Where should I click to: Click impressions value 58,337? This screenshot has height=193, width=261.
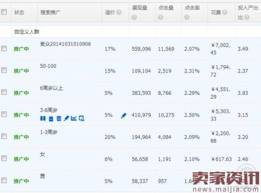pos(140,181)
